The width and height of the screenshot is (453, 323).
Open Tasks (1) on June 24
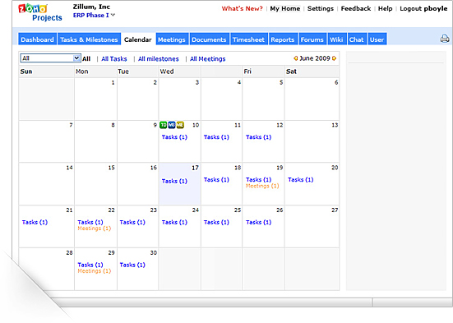pyautogui.click(x=174, y=222)
